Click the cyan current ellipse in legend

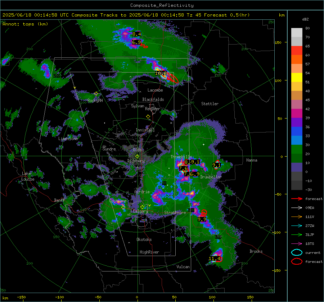tap(297, 252)
